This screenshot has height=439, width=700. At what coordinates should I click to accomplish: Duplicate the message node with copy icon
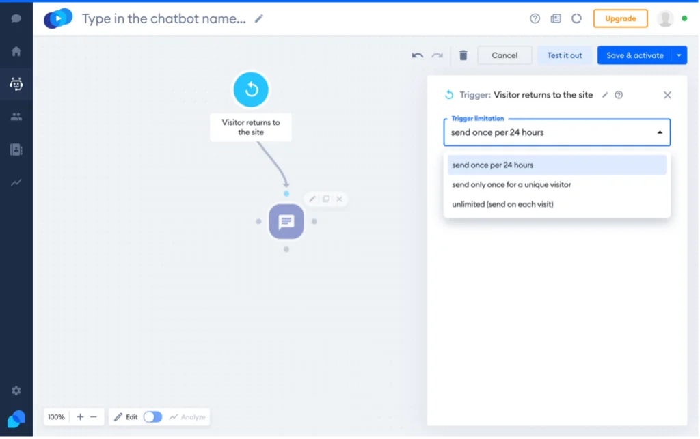click(326, 199)
